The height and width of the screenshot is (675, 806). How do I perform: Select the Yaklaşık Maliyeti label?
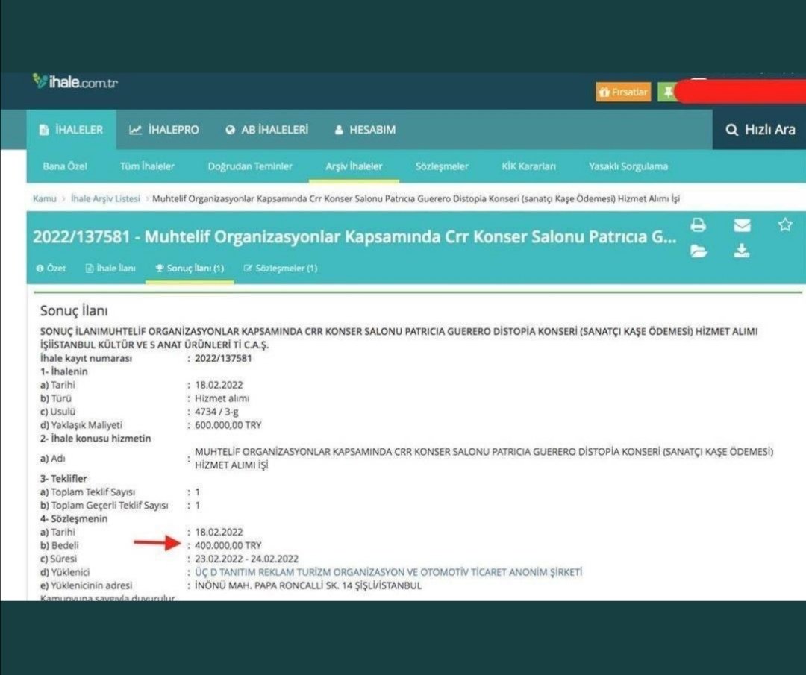click(81, 425)
